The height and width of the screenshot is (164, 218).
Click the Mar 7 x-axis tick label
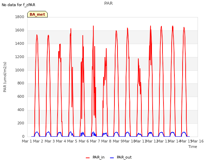(95, 141)
